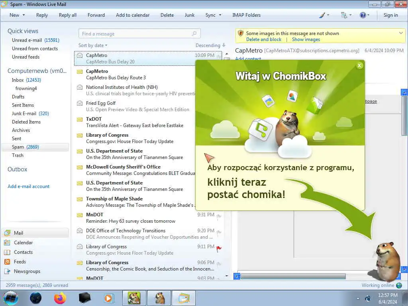The width and height of the screenshot is (408, 306).
Task: Collapse the images info bar chevron
Action: coord(401,33)
